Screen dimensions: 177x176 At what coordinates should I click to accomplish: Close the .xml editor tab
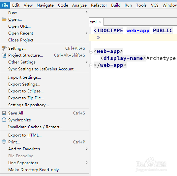pos(100,22)
